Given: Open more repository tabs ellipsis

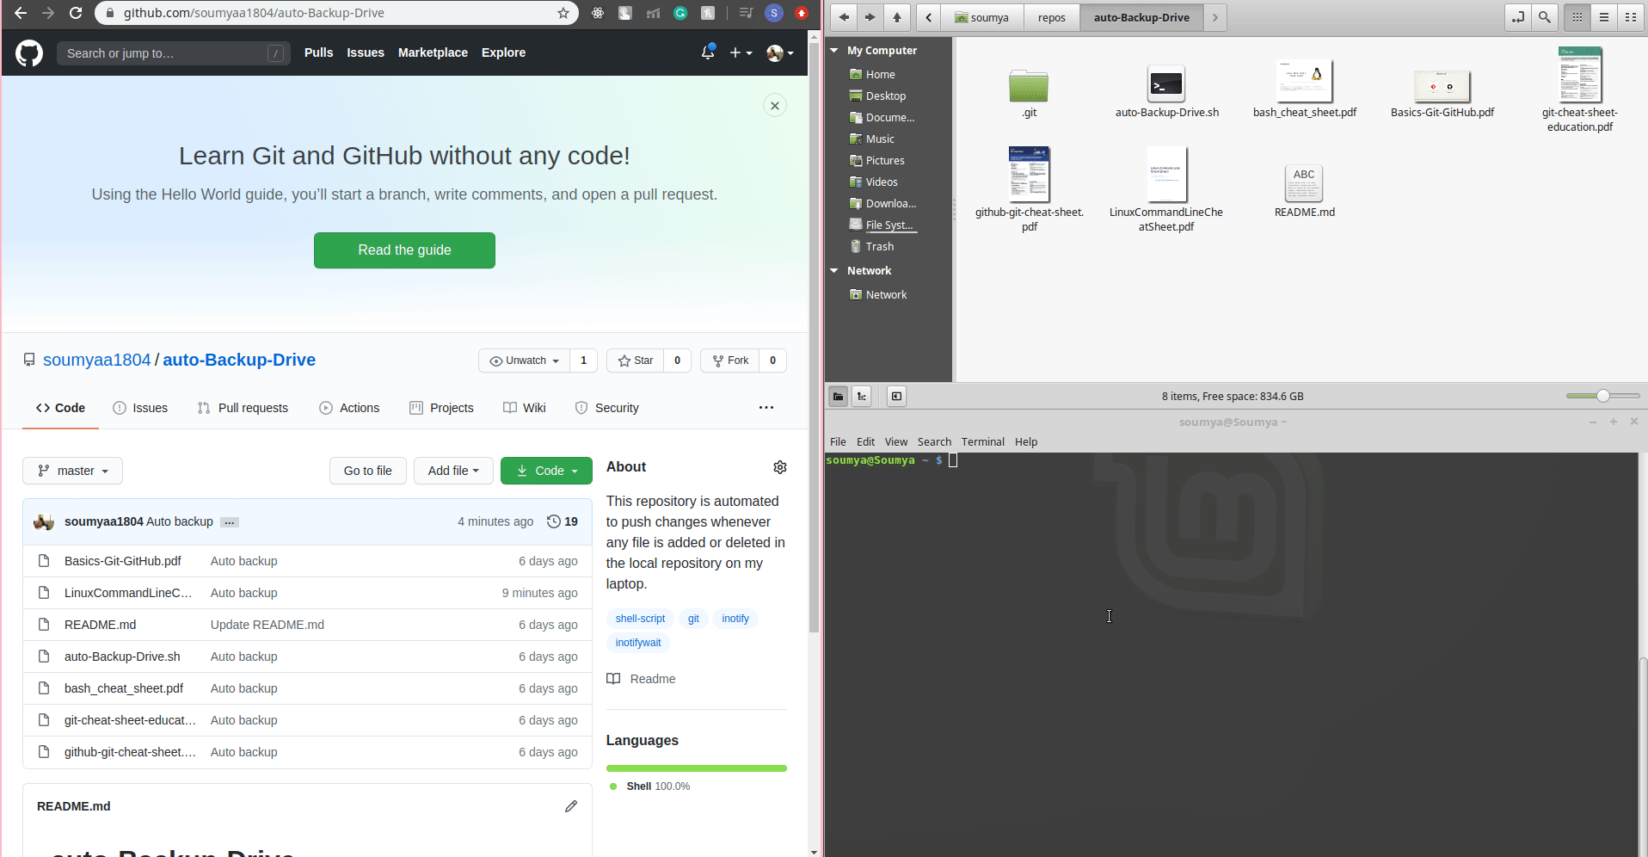Looking at the screenshot, I should click(x=766, y=408).
